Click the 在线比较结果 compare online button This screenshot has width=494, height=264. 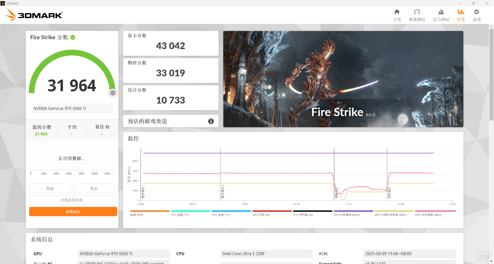[x=72, y=200]
